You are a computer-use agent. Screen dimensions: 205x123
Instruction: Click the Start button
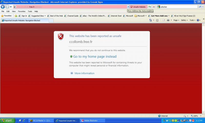point(8,120)
